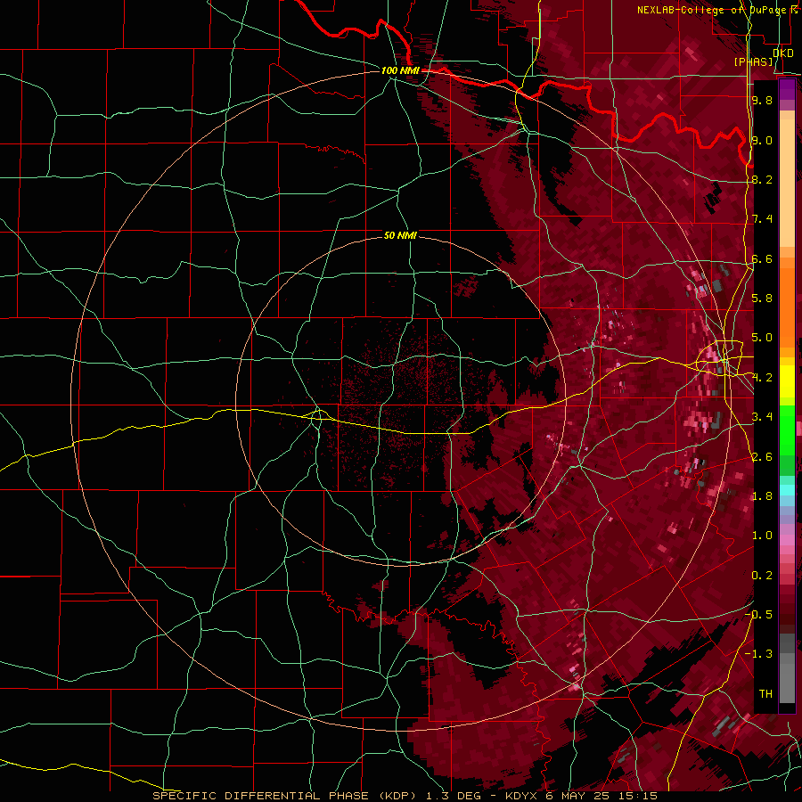Click the DKD product label
Image resolution: width=802 pixels, height=802 pixels.
782,53
